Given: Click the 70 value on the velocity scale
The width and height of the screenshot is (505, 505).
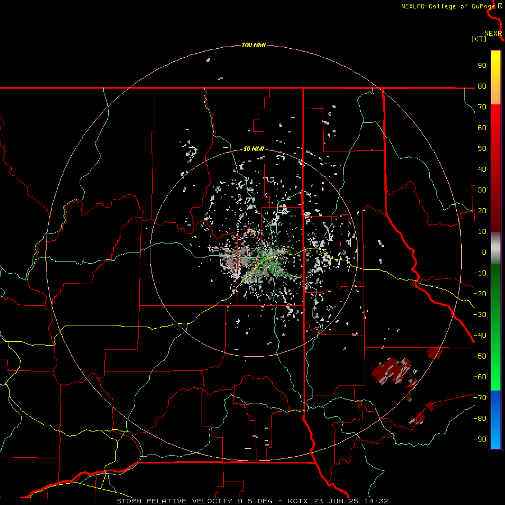Looking at the screenshot, I should 482,107.
